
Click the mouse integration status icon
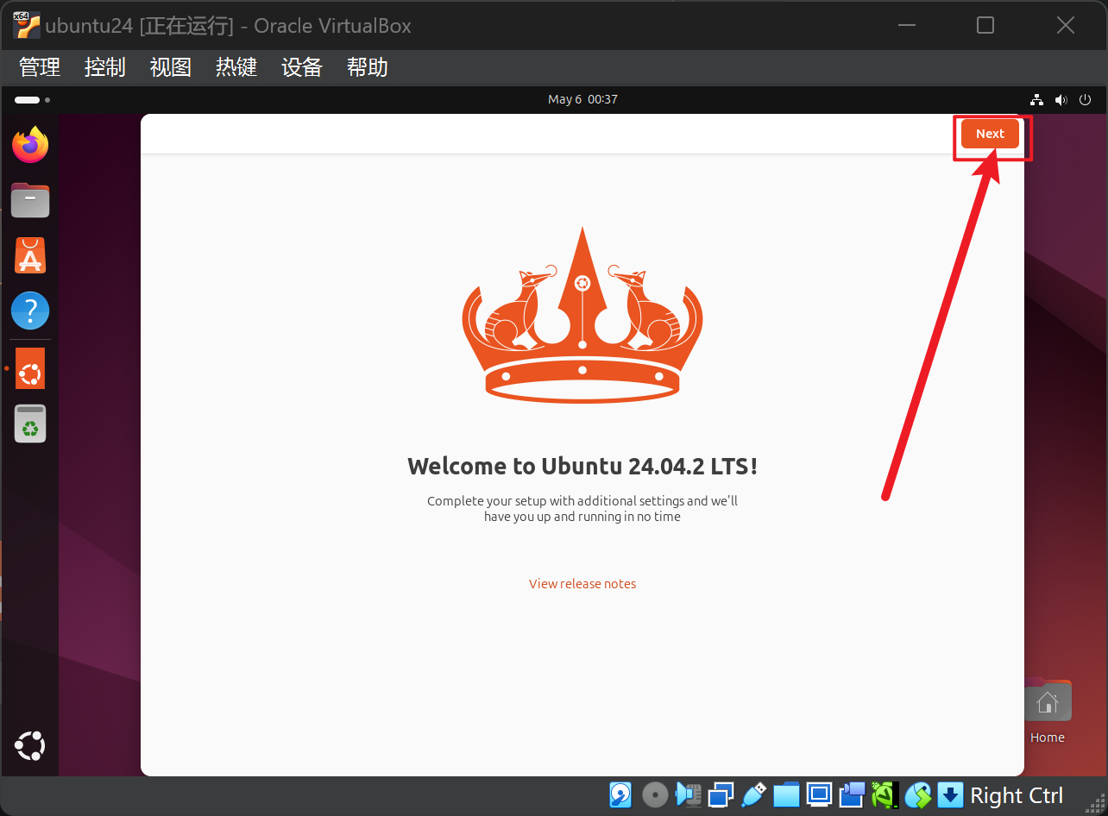[x=917, y=794]
